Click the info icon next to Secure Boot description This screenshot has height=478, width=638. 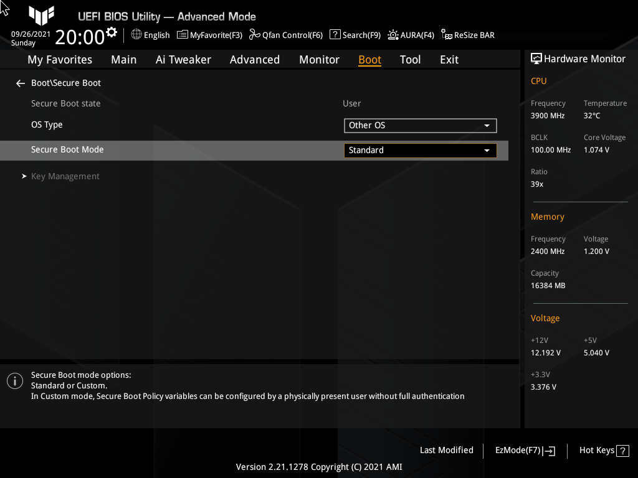click(x=14, y=380)
